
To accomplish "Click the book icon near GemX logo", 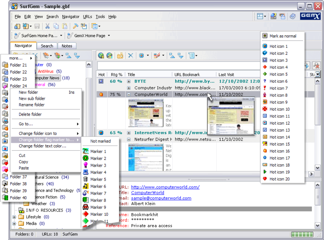I will 292,16.
